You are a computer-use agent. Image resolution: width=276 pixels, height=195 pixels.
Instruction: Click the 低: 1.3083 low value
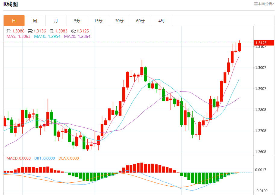[x=58, y=31]
